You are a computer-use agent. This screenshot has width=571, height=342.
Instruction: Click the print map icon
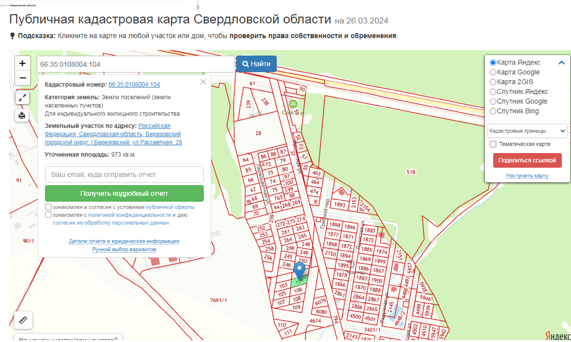coord(22,115)
